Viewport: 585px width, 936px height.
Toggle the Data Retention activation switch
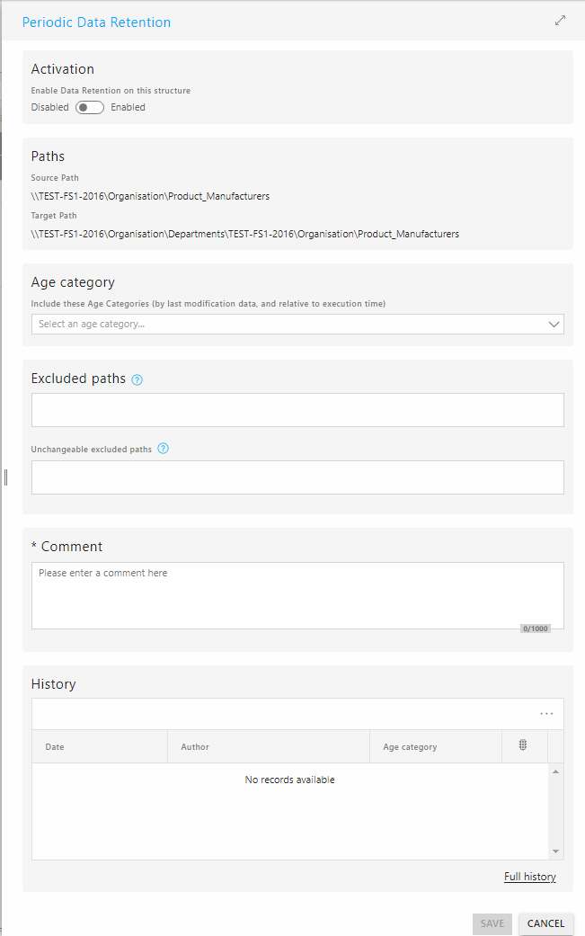(90, 108)
